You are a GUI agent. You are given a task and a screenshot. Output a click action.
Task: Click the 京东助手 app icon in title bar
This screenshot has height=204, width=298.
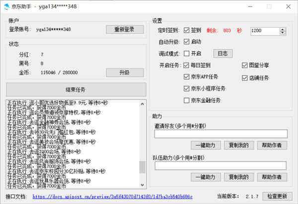click(7, 6)
